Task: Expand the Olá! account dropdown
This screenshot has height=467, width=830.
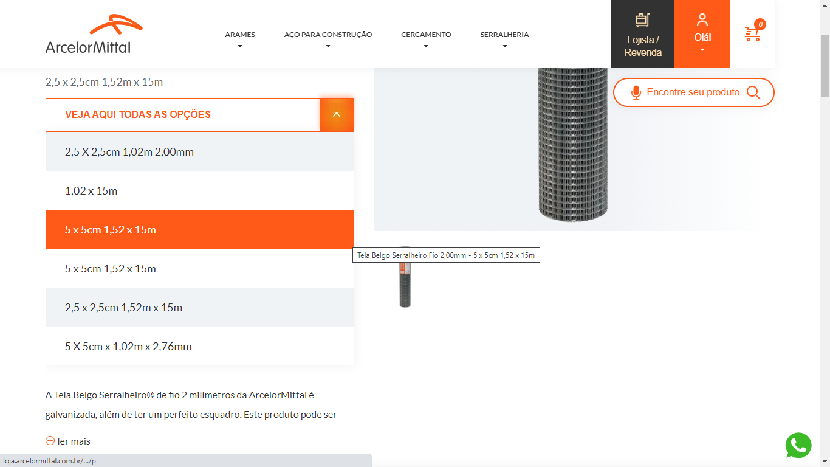Action: [702, 34]
